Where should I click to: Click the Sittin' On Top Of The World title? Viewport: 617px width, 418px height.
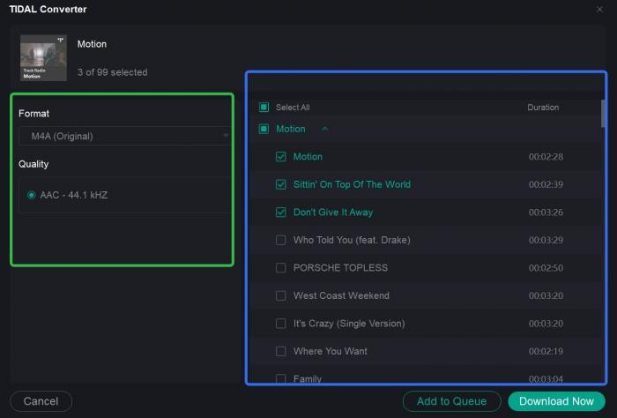(x=352, y=184)
